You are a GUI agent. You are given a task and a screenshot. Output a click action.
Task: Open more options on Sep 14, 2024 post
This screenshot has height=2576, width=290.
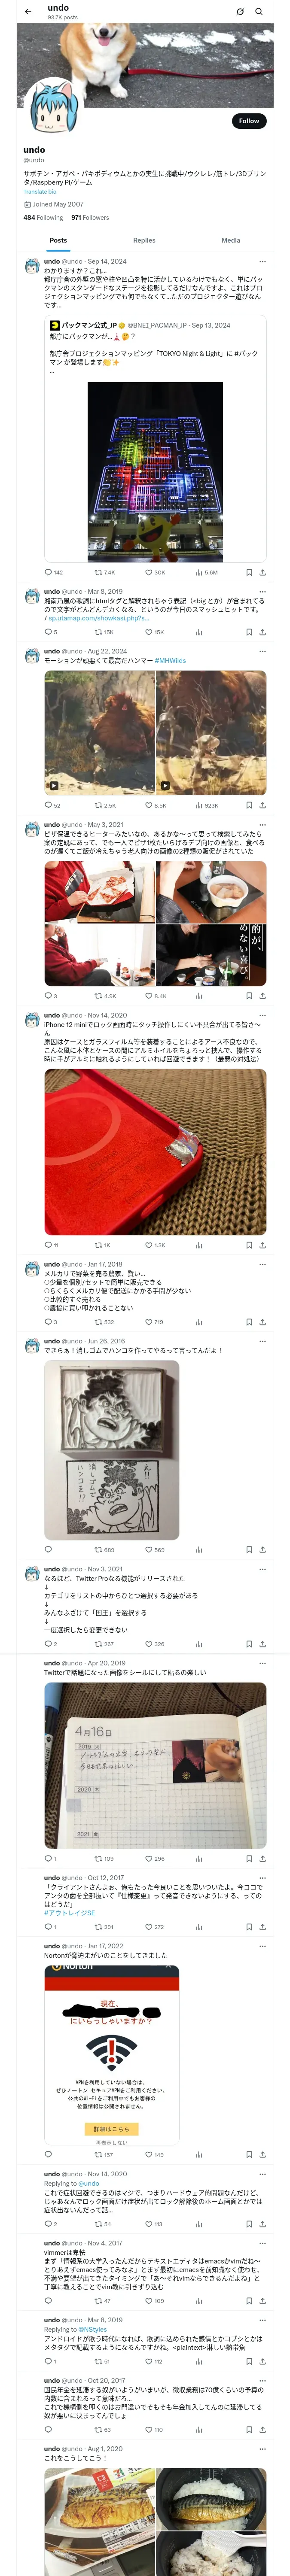pyautogui.click(x=263, y=261)
